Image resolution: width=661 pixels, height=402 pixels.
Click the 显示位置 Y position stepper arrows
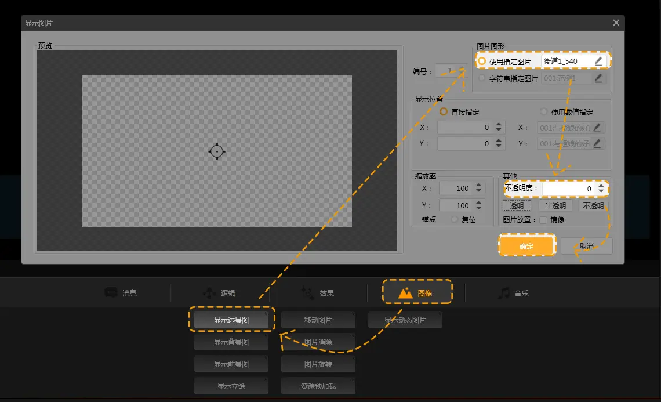[499, 143]
